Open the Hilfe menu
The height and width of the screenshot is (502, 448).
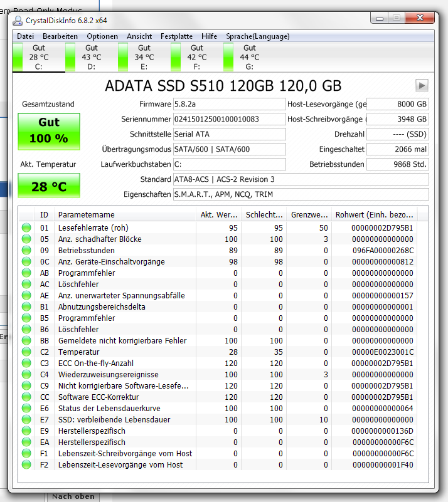pos(210,36)
